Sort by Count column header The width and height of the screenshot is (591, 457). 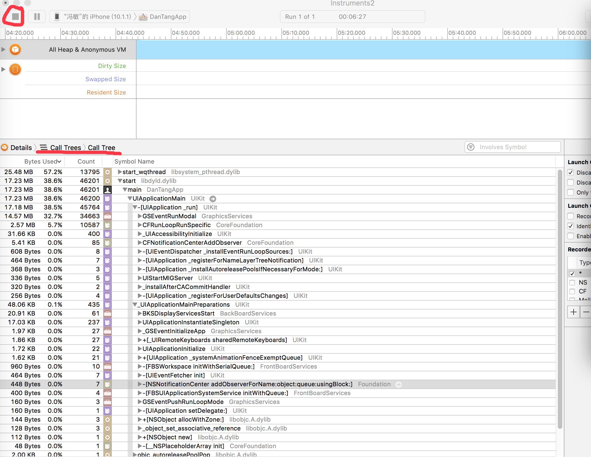[86, 161]
